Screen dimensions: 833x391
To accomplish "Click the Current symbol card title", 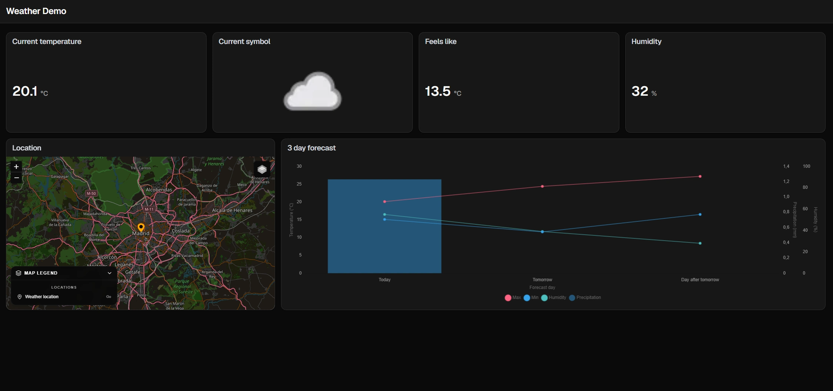I will pyautogui.click(x=244, y=41).
